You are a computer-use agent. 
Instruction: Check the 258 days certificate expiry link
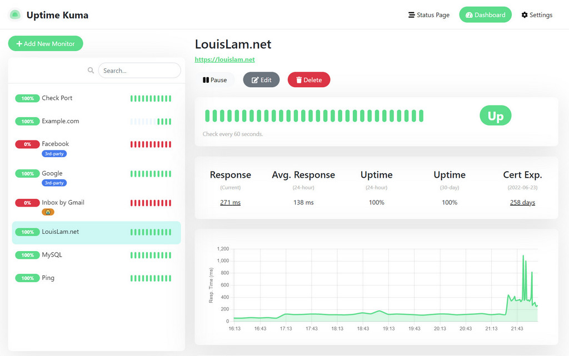pyautogui.click(x=522, y=202)
